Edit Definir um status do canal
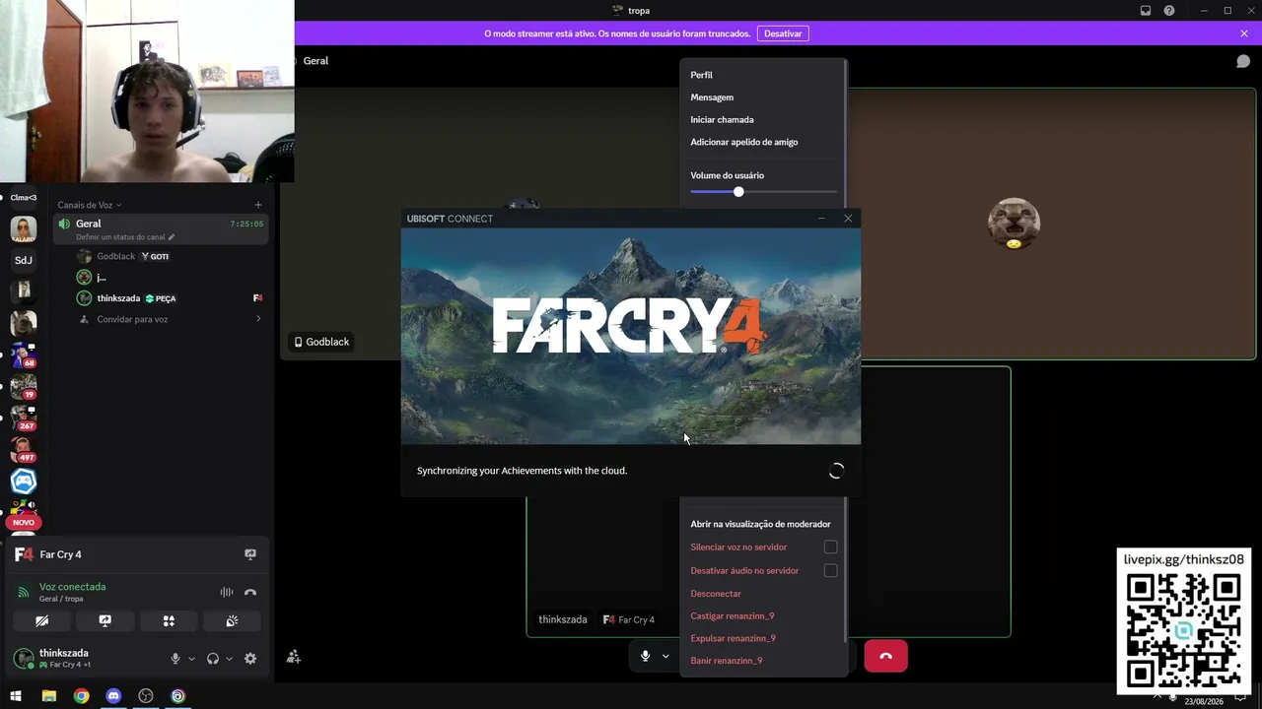 [125, 237]
